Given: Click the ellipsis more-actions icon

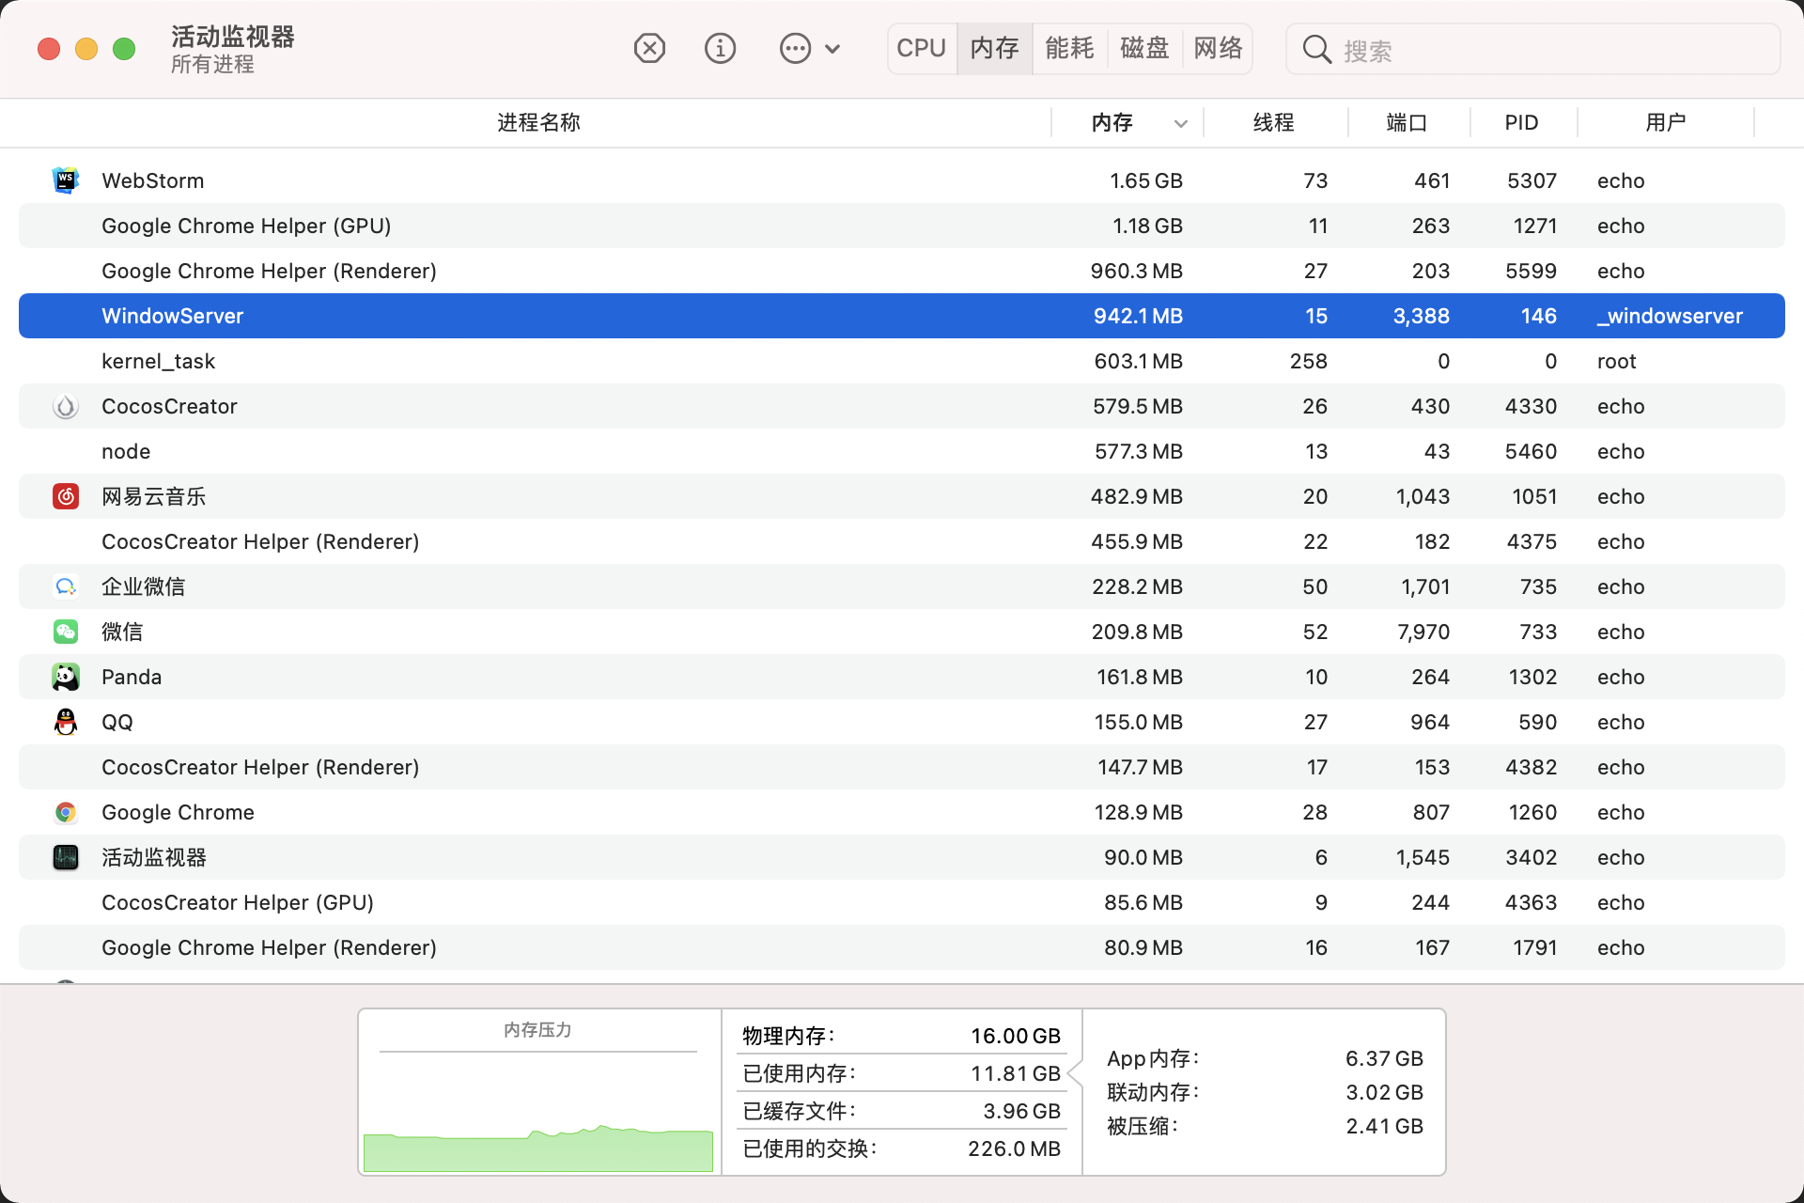Looking at the screenshot, I should [x=795, y=48].
